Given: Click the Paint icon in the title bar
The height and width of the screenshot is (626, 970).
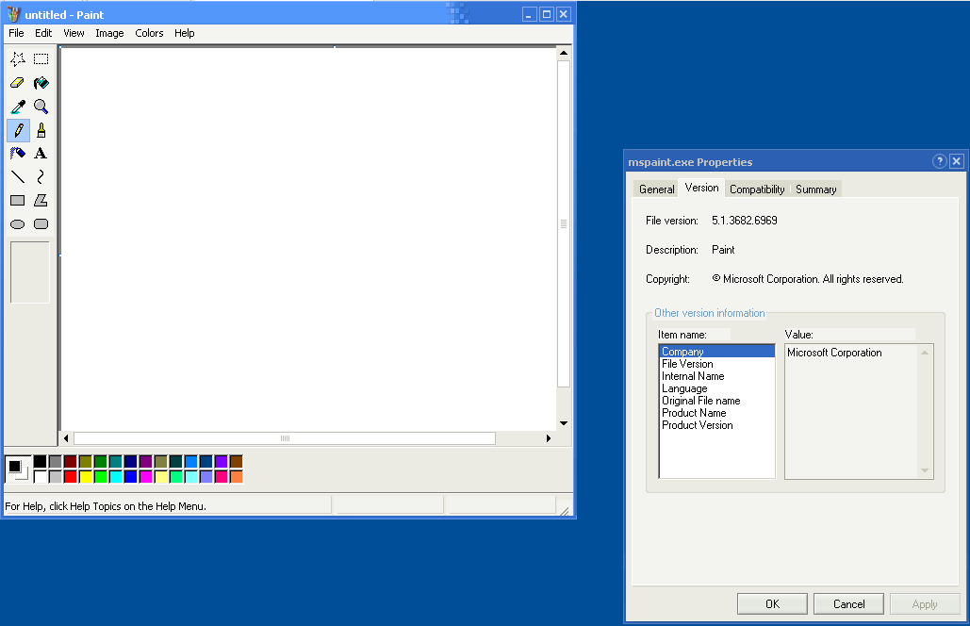Looking at the screenshot, I should tap(13, 14).
